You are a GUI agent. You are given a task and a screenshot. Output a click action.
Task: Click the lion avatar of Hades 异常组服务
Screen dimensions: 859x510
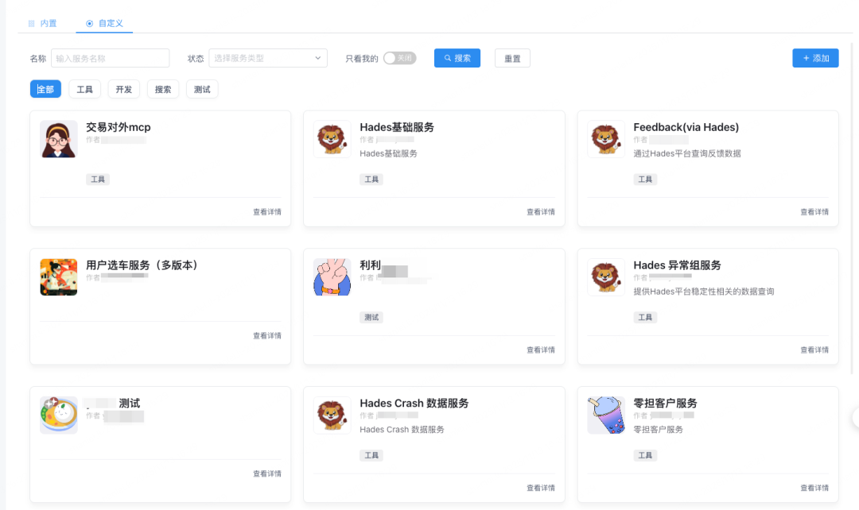point(606,276)
